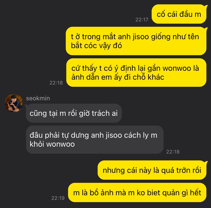Tap the sender name seokmin

click(x=38, y=98)
